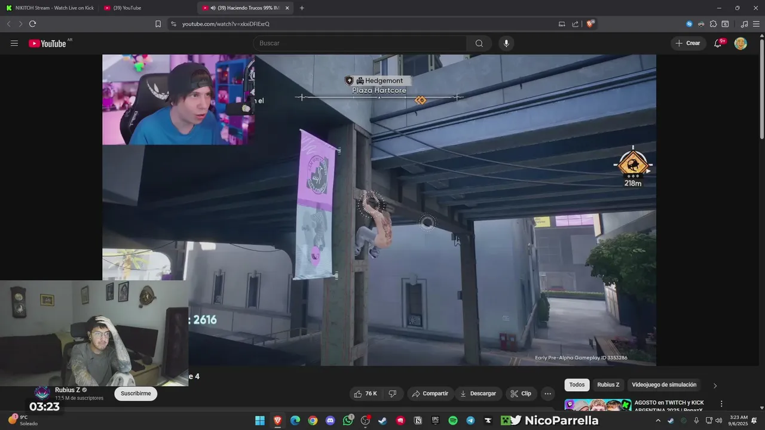Click the Suscribirme button

136,394
